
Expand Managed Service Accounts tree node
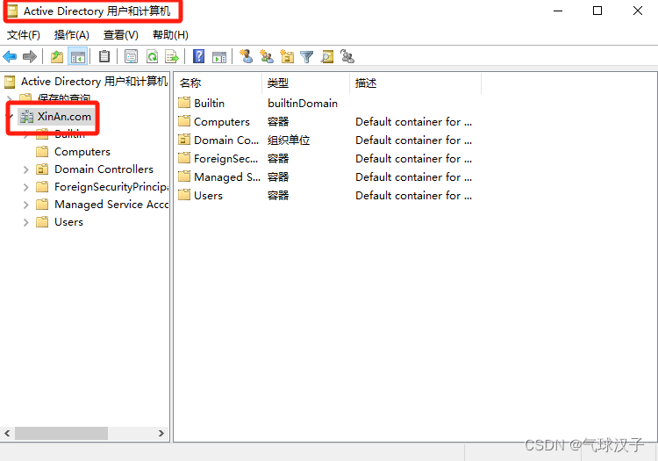point(26,205)
